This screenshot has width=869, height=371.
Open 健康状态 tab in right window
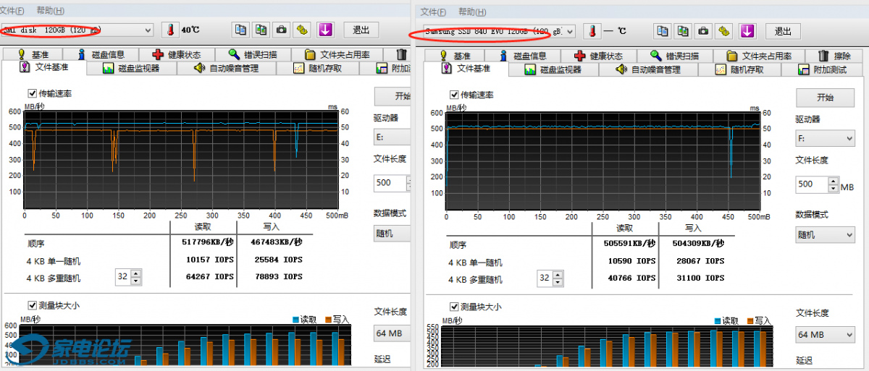coord(599,56)
